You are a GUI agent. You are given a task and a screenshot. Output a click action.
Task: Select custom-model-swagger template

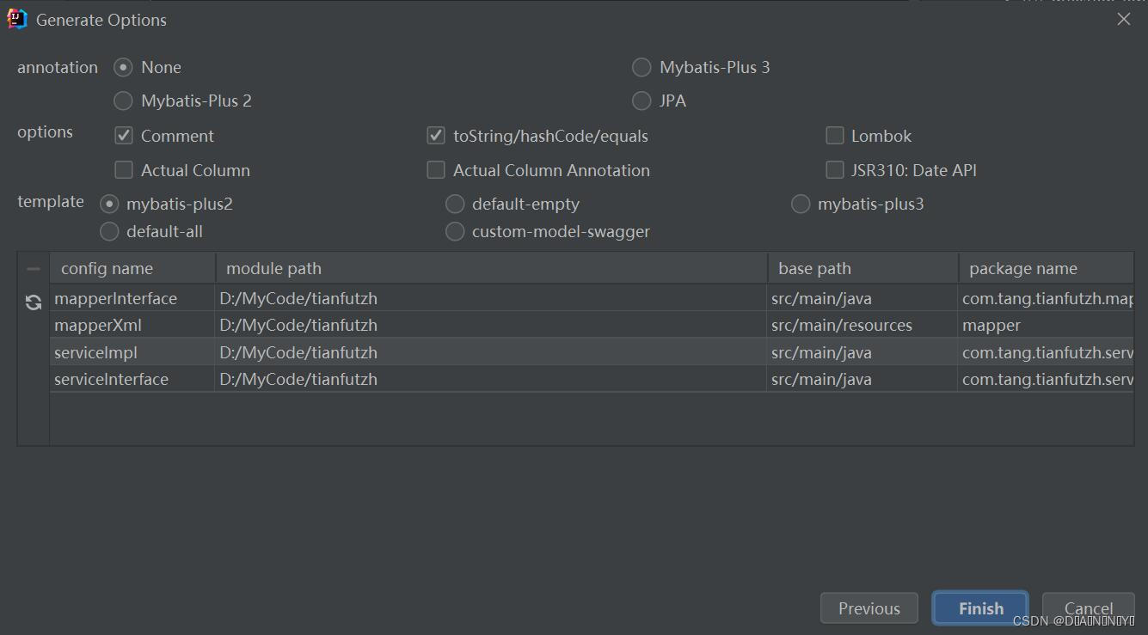click(x=455, y=232)
